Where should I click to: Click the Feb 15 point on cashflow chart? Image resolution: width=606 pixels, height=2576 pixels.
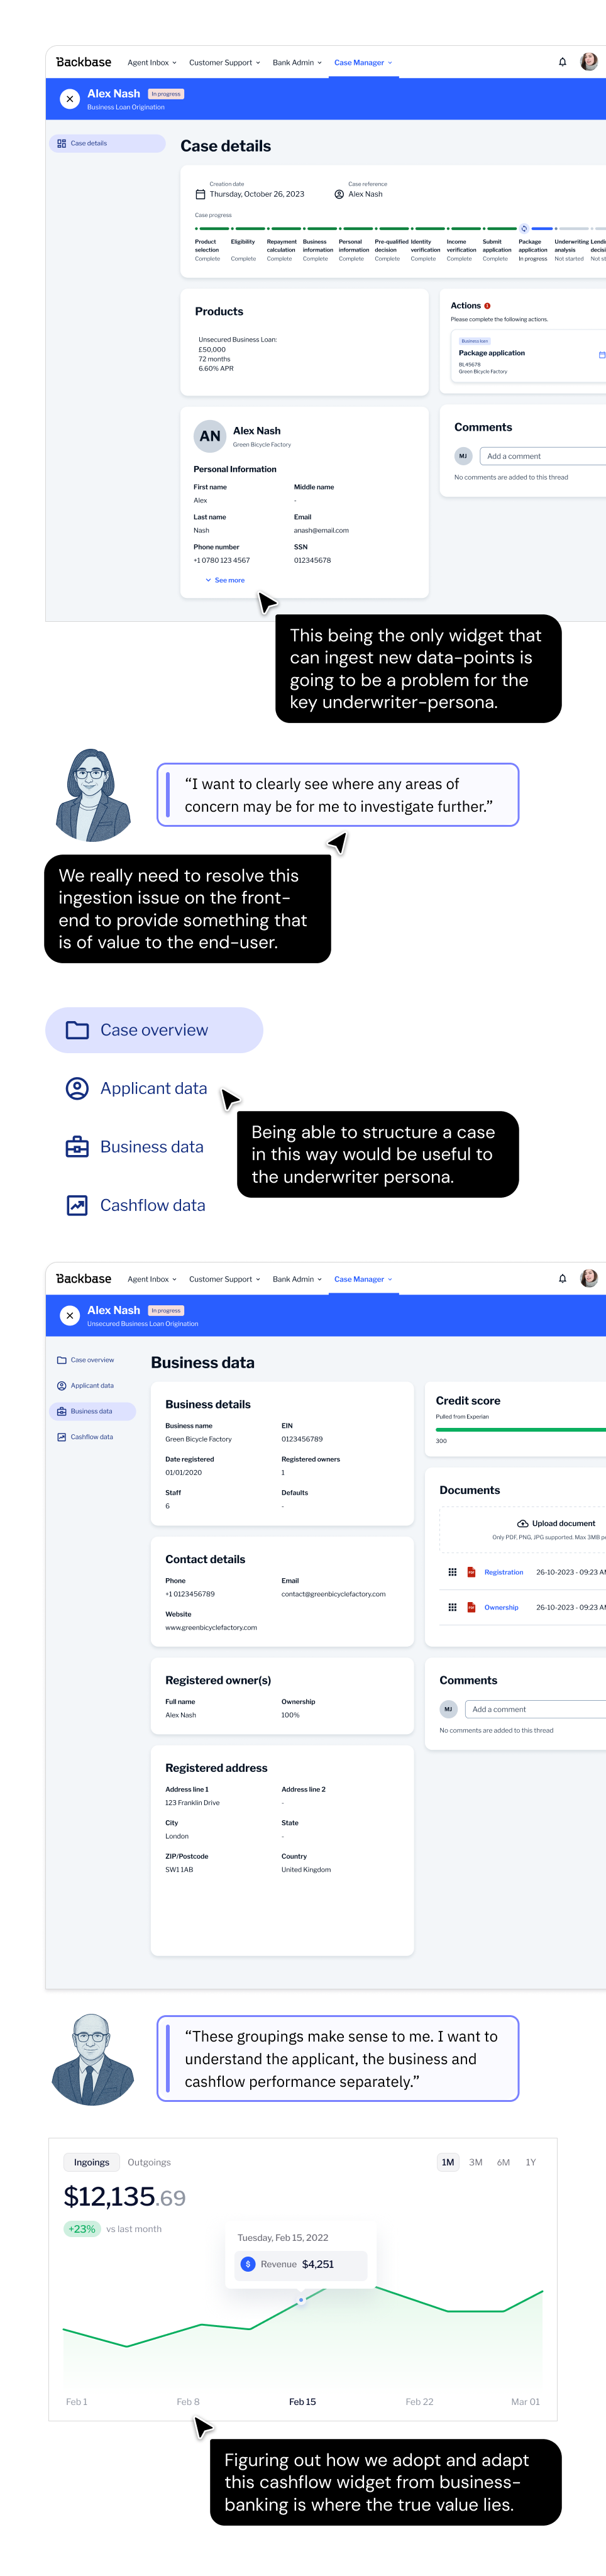(x=301, y=2299)
